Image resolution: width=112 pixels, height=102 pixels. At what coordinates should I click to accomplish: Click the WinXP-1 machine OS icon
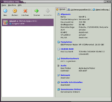click(x=5, y=23)
